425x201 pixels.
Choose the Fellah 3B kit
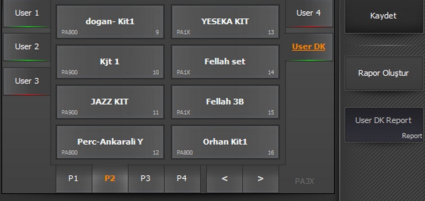pos(225,102)
